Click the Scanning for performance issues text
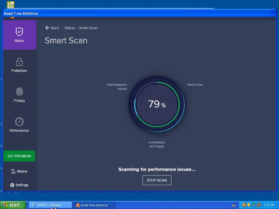 click(x=157, y=169)
